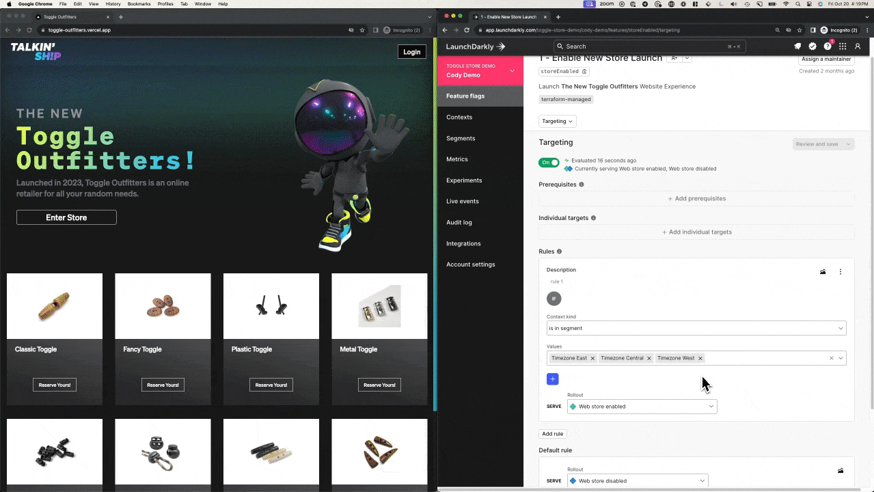The height and width of the screenshot is (492, 874).
Task: Click Individual targets info icon
Action: pyautogui.click(x=593, y=218)
